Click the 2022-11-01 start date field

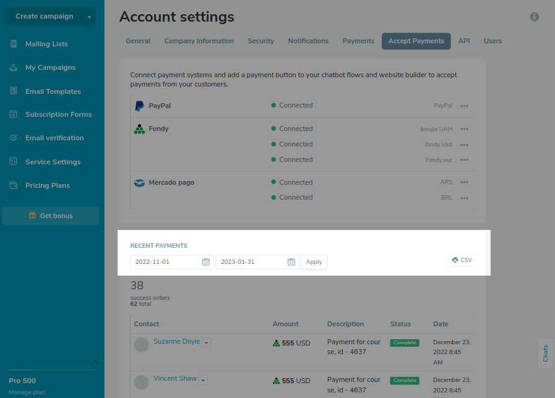pyautogui.click(x=166, y=262)
